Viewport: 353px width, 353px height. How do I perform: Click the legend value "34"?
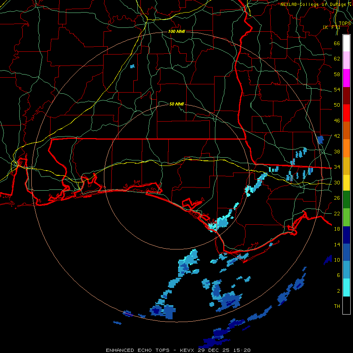coord(337,167)
